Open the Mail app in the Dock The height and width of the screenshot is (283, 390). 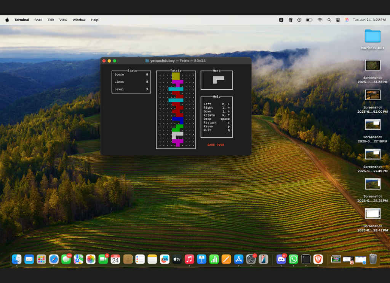pyautogui.click(x=29, y=259)
